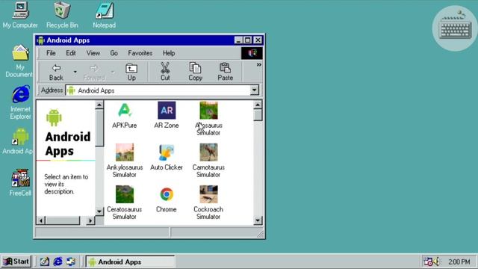
Task: Launch Internet Explorer from quick launch
Action: (58, 262)
